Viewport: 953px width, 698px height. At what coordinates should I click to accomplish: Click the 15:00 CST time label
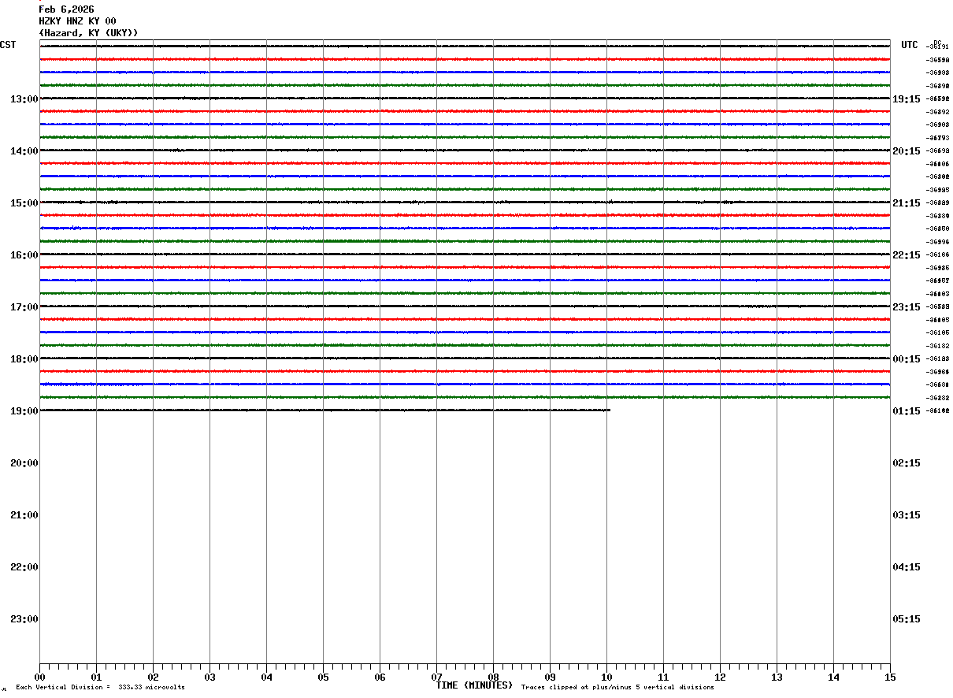pos(24,203)
